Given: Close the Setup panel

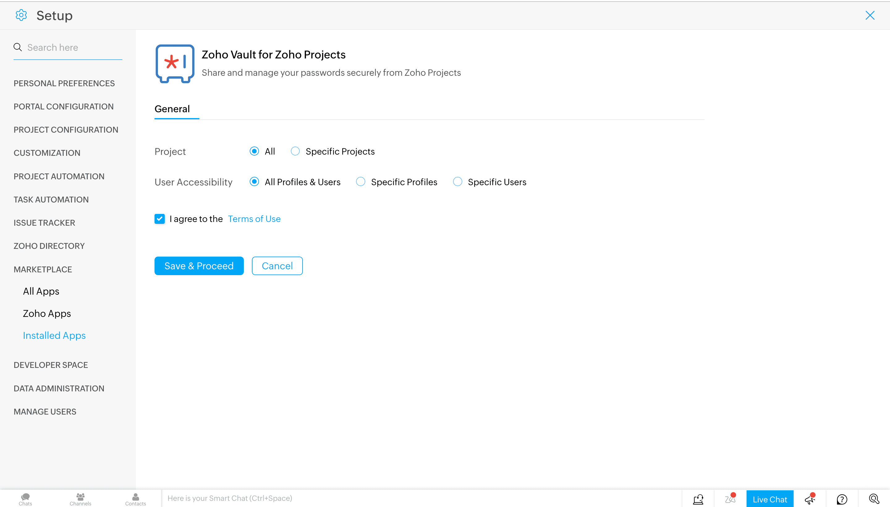Looking at the screenshot, I should point(870,15).
